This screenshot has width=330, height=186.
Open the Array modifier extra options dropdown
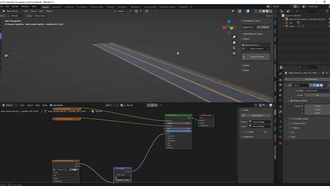pyautogui.click(x=325, y=85)
